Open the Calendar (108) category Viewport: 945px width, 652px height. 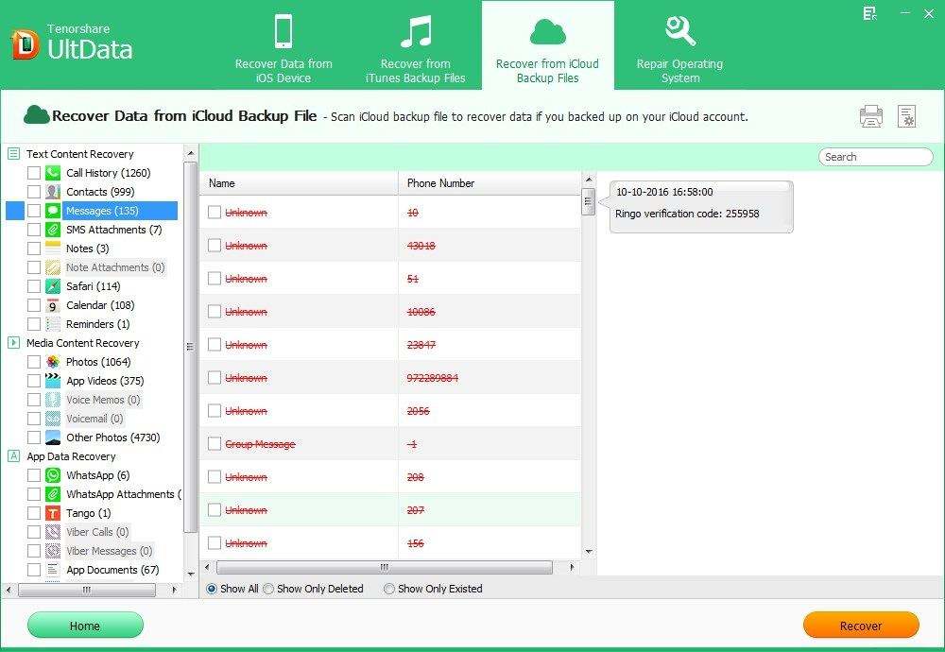pos(100,305)
